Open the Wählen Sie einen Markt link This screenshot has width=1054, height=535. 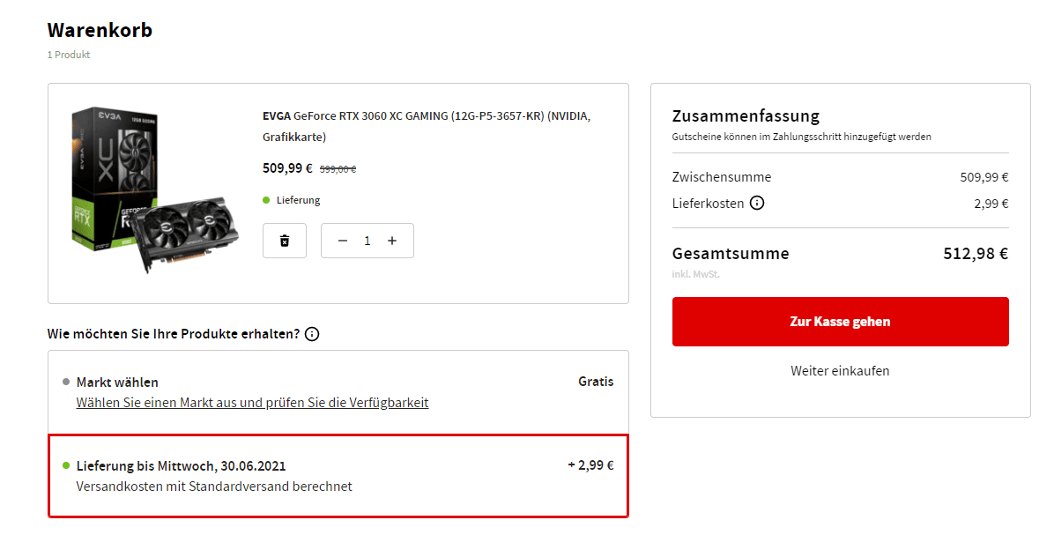tap(252, 403)
